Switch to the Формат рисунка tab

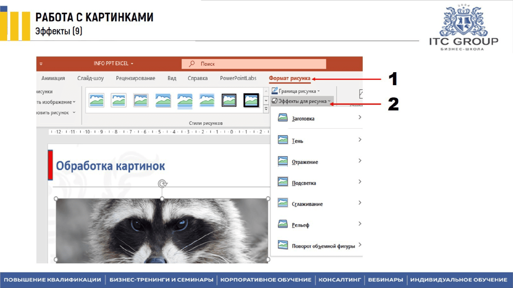289,78
